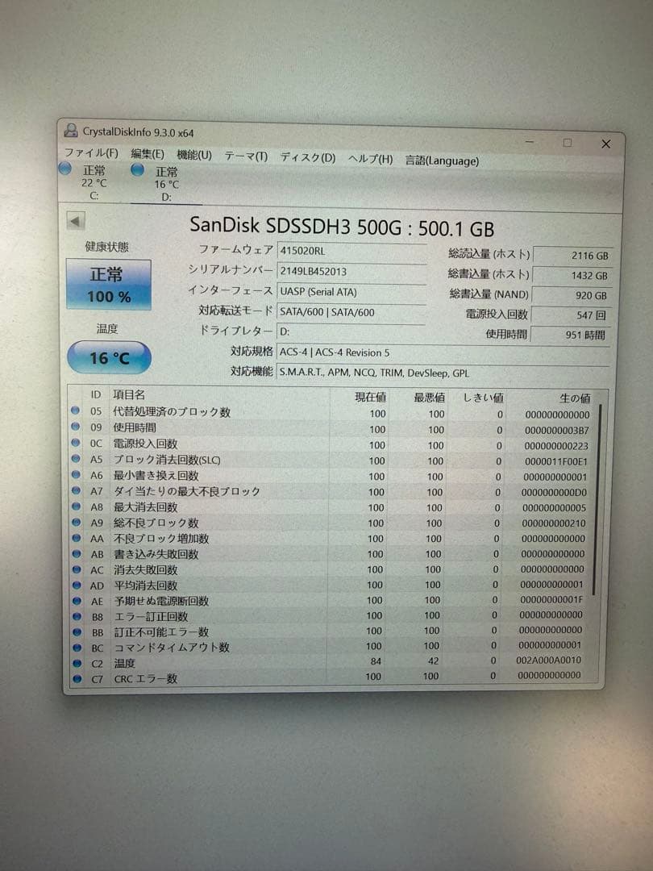653x871 pixels.
Task: Click status dot for attribute C2
Action: pos(77,663)
